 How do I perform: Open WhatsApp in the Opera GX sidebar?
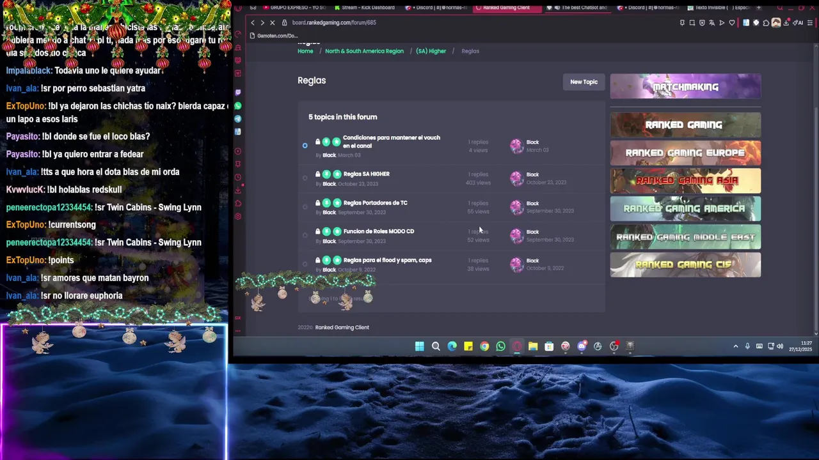(238, 106)
